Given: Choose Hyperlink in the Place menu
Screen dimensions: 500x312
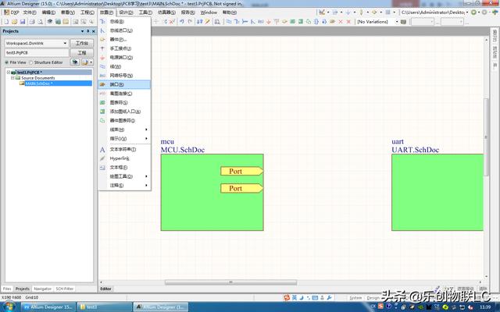Looking at the screenshot, I should point(124,158).
